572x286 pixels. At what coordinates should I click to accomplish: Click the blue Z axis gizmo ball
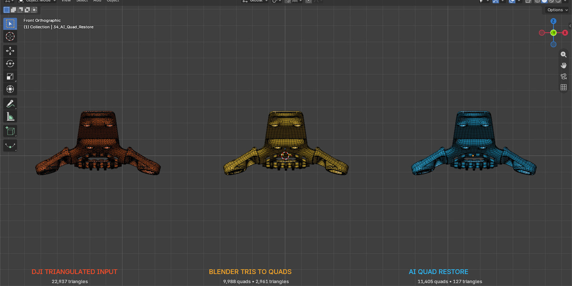553,21
